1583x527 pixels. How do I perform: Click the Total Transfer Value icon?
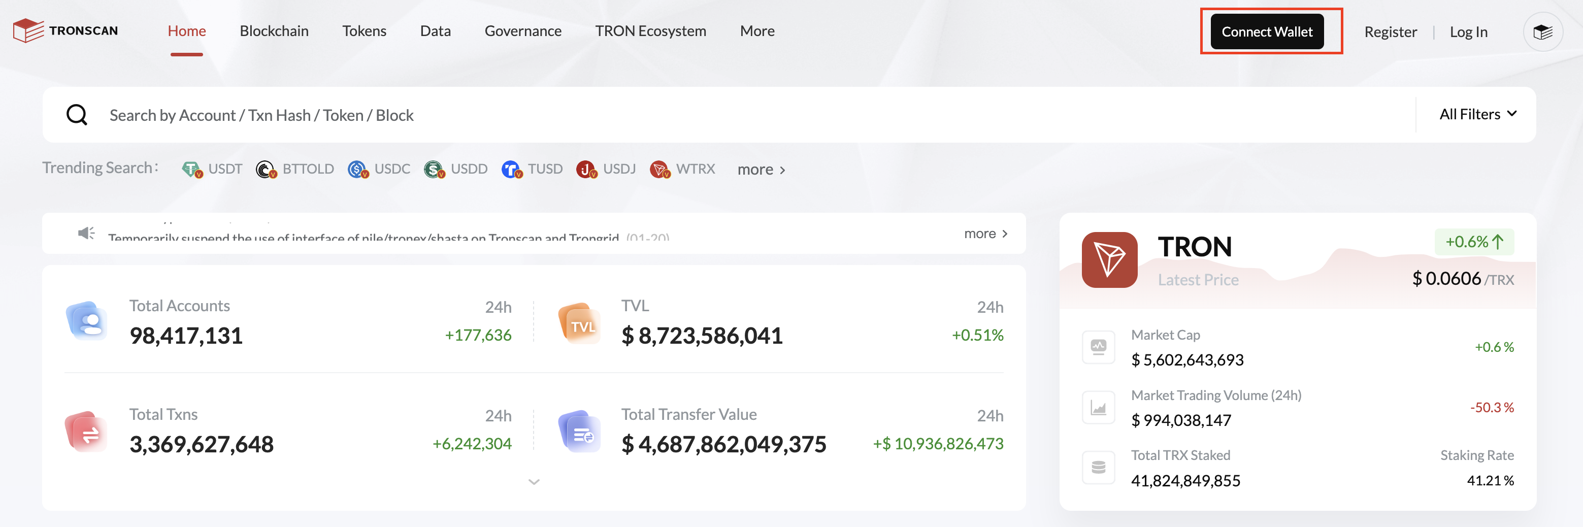579,431
